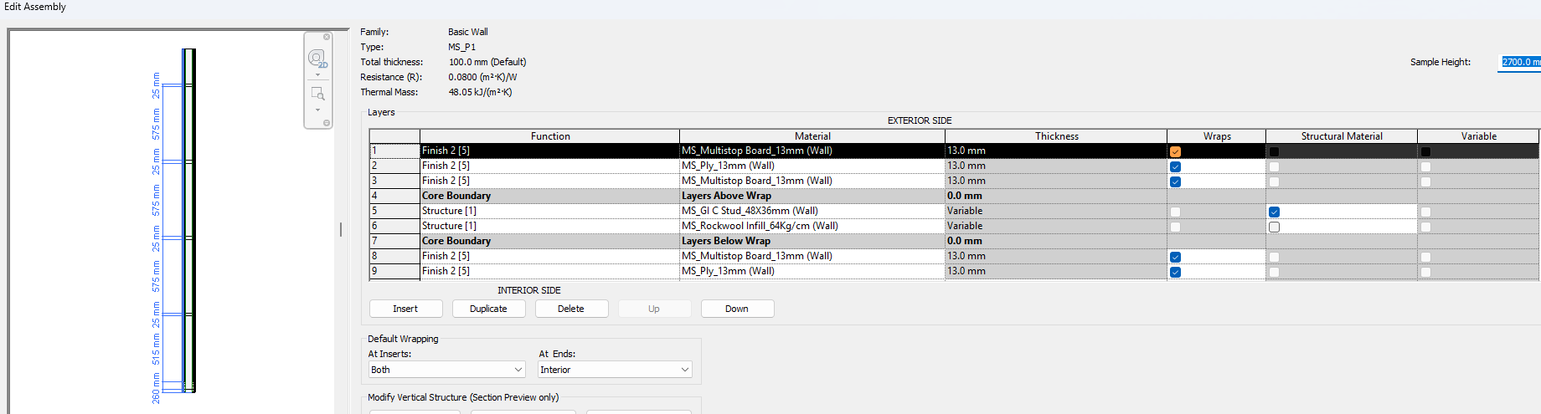Viewport: 1541px width, 414px height.
Task: Click row 5 Structure [1] function cell
Action: coord(549,212)
